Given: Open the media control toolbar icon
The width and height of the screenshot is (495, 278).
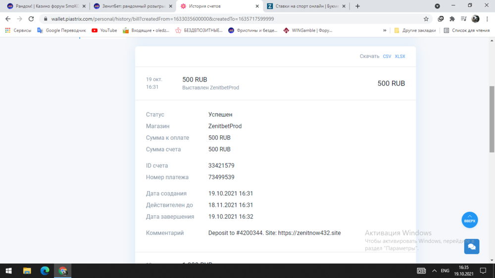Looking at the screenshot, I should coord(463,19).
